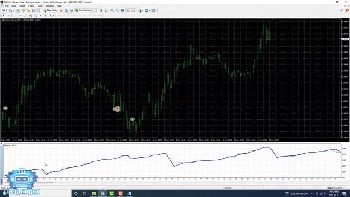Toggle the Data Window icon
The image size is (350, 197).
pos(23,10)
